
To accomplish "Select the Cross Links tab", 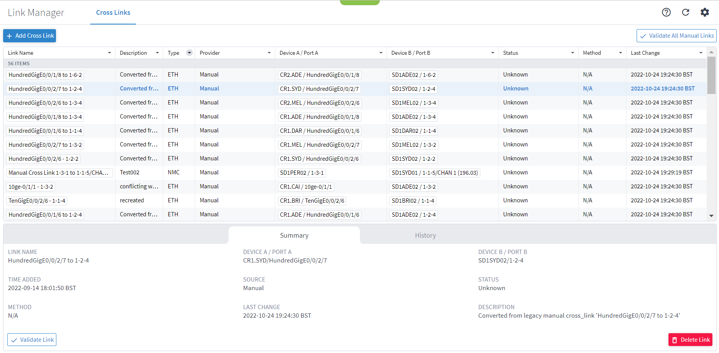I will [113, 12].
